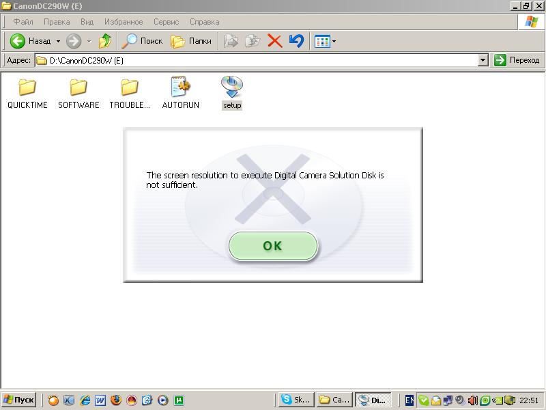Click the Move To toolbar icon
Screen dimensions: 546x410
(231, 41)
